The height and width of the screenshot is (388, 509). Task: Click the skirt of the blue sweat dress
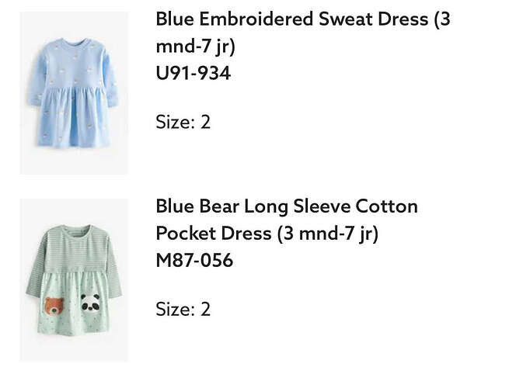point(74,116)
